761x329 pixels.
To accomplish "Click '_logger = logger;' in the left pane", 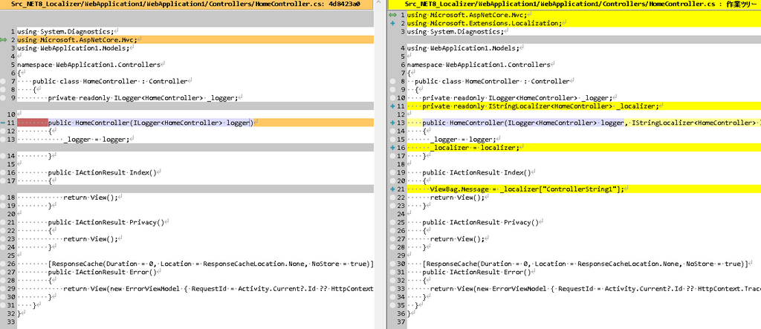I will pyautogui.click(x=97, y=140).
